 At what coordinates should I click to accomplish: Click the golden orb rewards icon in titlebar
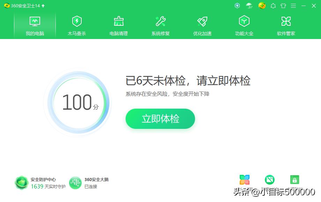click(x=262, y=6)
